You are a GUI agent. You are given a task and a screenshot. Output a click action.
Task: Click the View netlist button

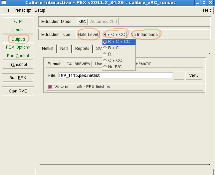194,76
